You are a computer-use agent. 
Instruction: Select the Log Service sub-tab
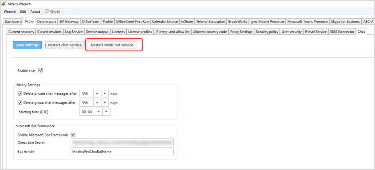74,32
